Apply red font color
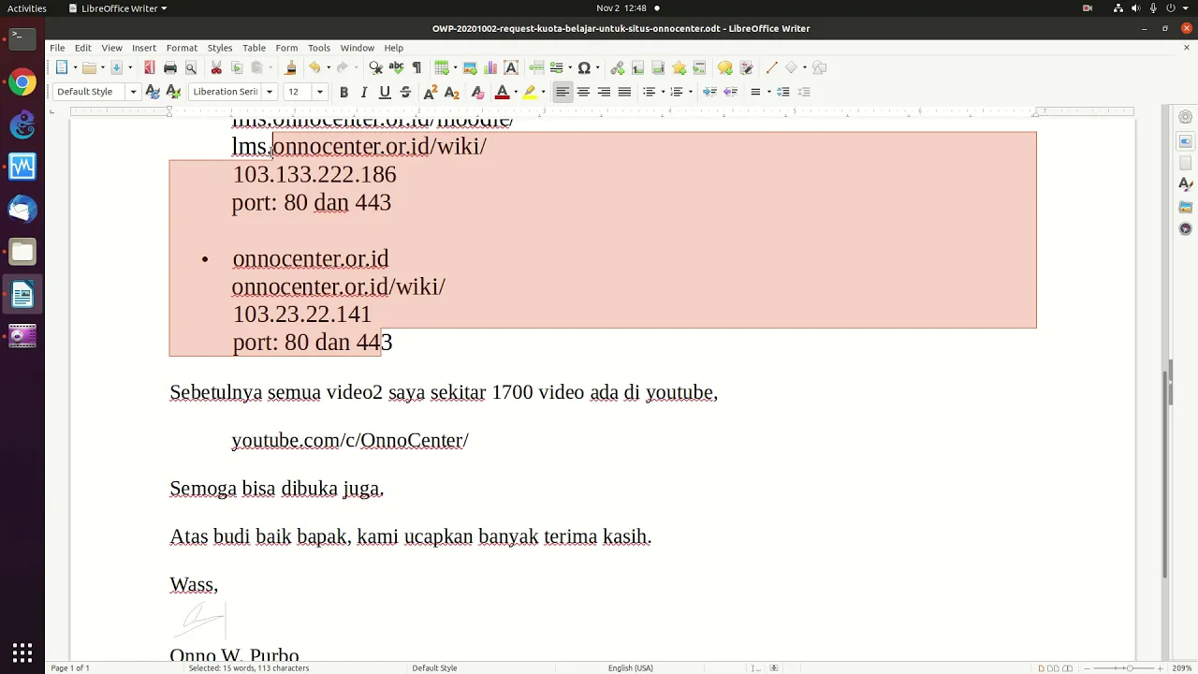The width and height of the screenshot is (1198, 674). pos(502,92)
